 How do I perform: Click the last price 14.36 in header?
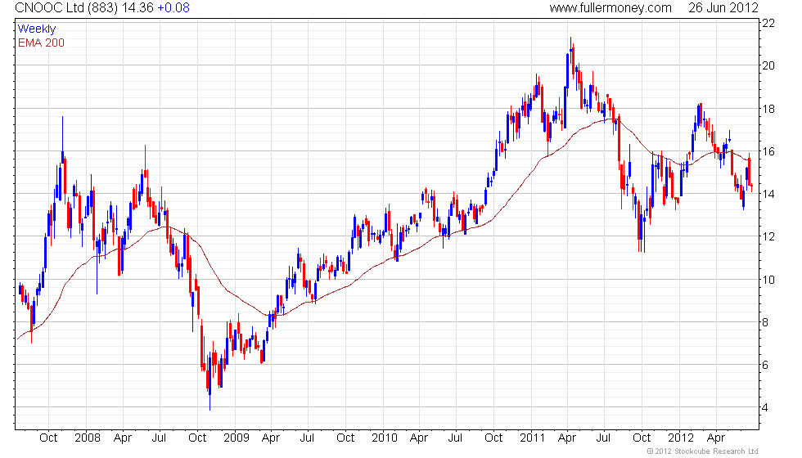[137, 7]
